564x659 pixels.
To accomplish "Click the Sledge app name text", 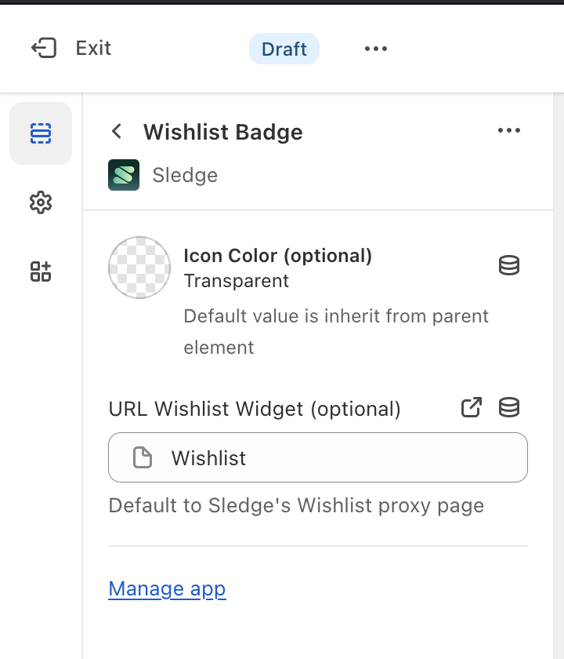I will 185,175.
